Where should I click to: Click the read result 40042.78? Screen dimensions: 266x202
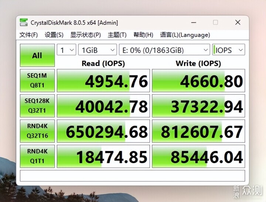click(103, 106)
